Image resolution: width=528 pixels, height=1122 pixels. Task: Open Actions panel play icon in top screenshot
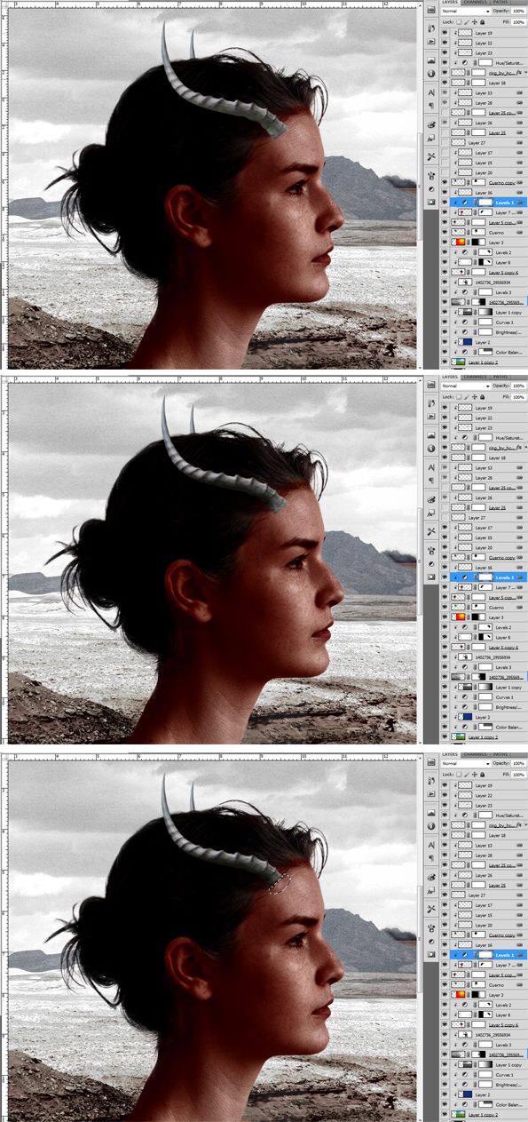click(x=431, y=42)
